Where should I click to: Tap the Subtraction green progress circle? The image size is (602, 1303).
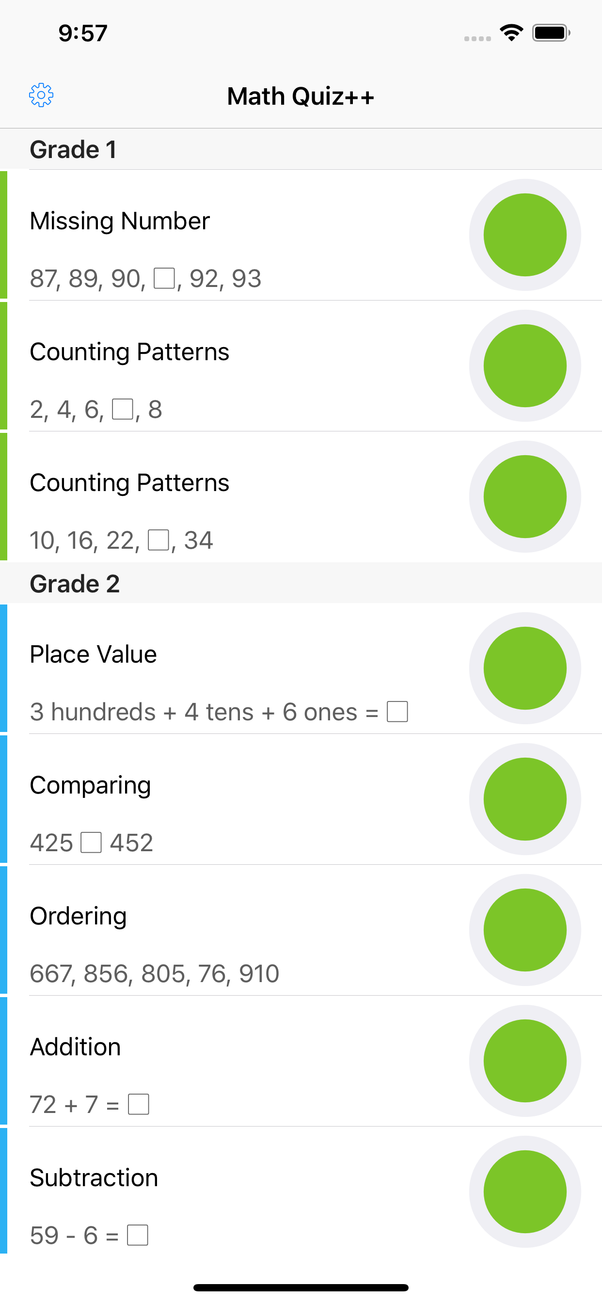point(524,1192)
